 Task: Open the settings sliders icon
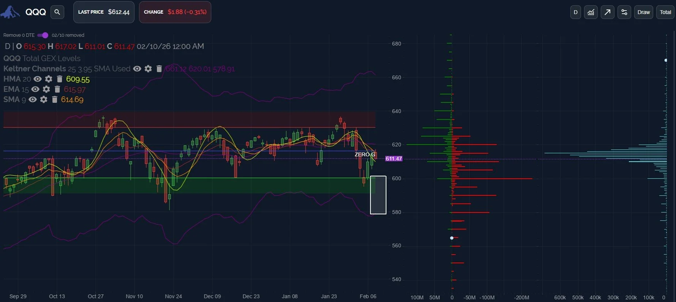pos(624,12)
